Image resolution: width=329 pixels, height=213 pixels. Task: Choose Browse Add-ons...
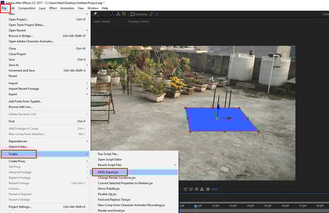click(x=45, y=107)
